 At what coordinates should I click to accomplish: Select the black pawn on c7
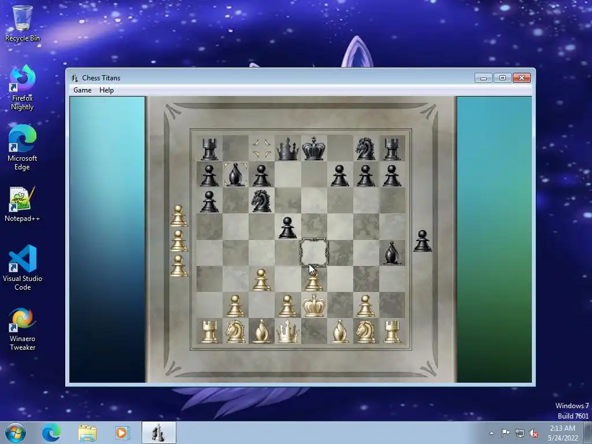pos(262,175)
